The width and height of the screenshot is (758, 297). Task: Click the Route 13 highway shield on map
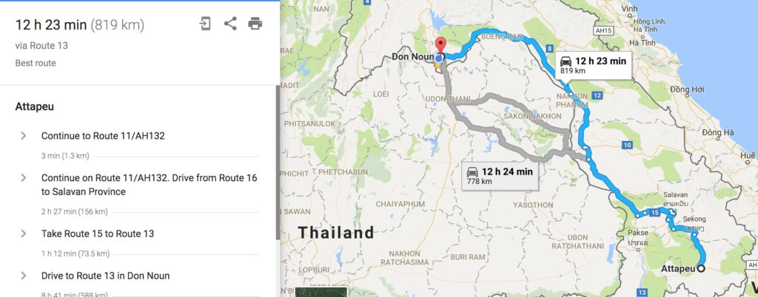point(642,292)
